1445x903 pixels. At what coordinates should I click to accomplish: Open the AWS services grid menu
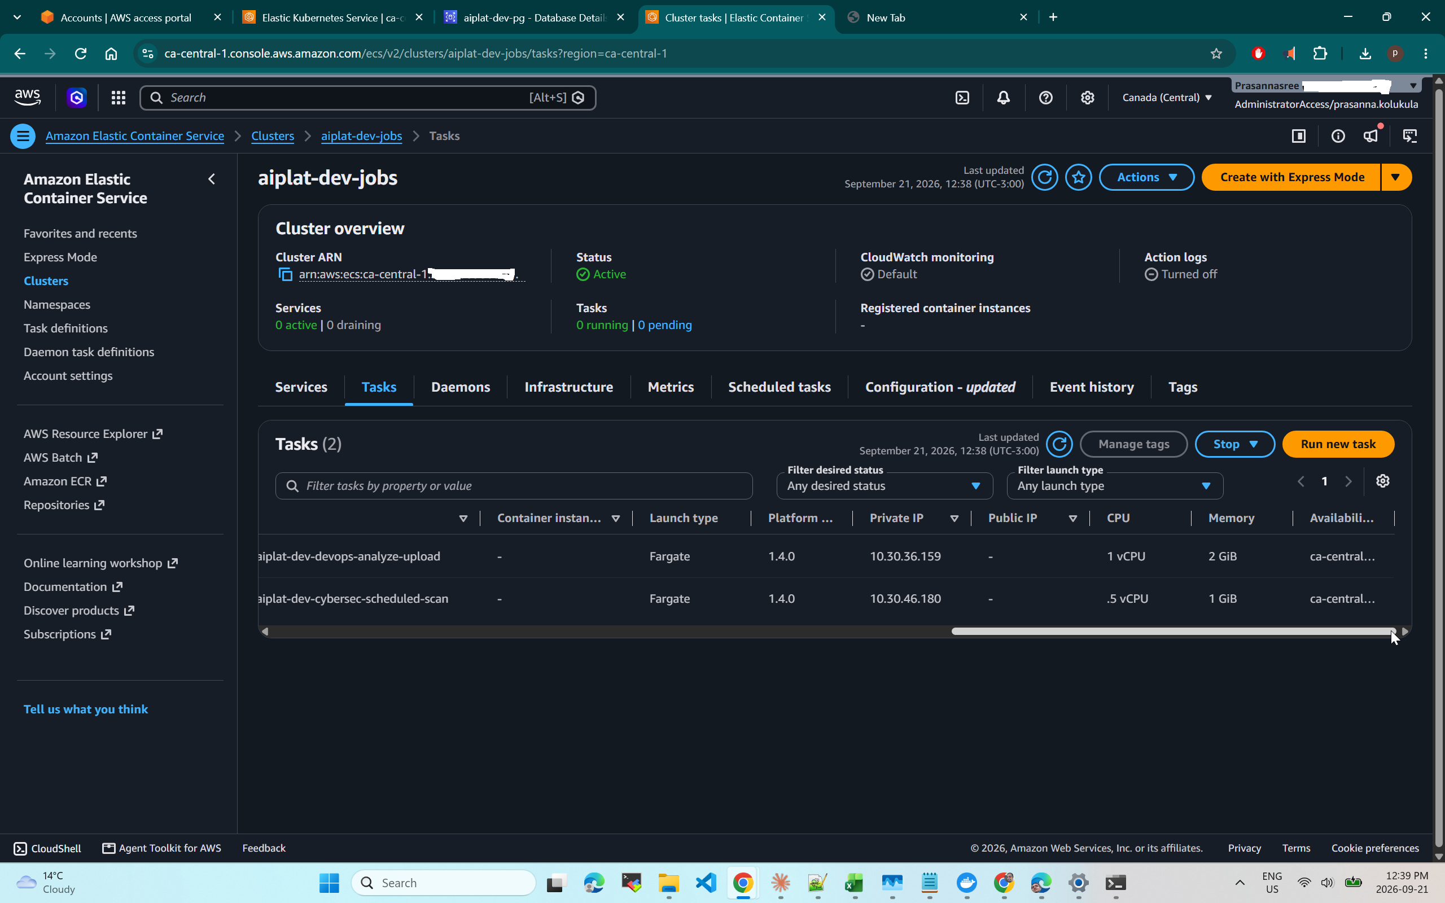(118, 97)
